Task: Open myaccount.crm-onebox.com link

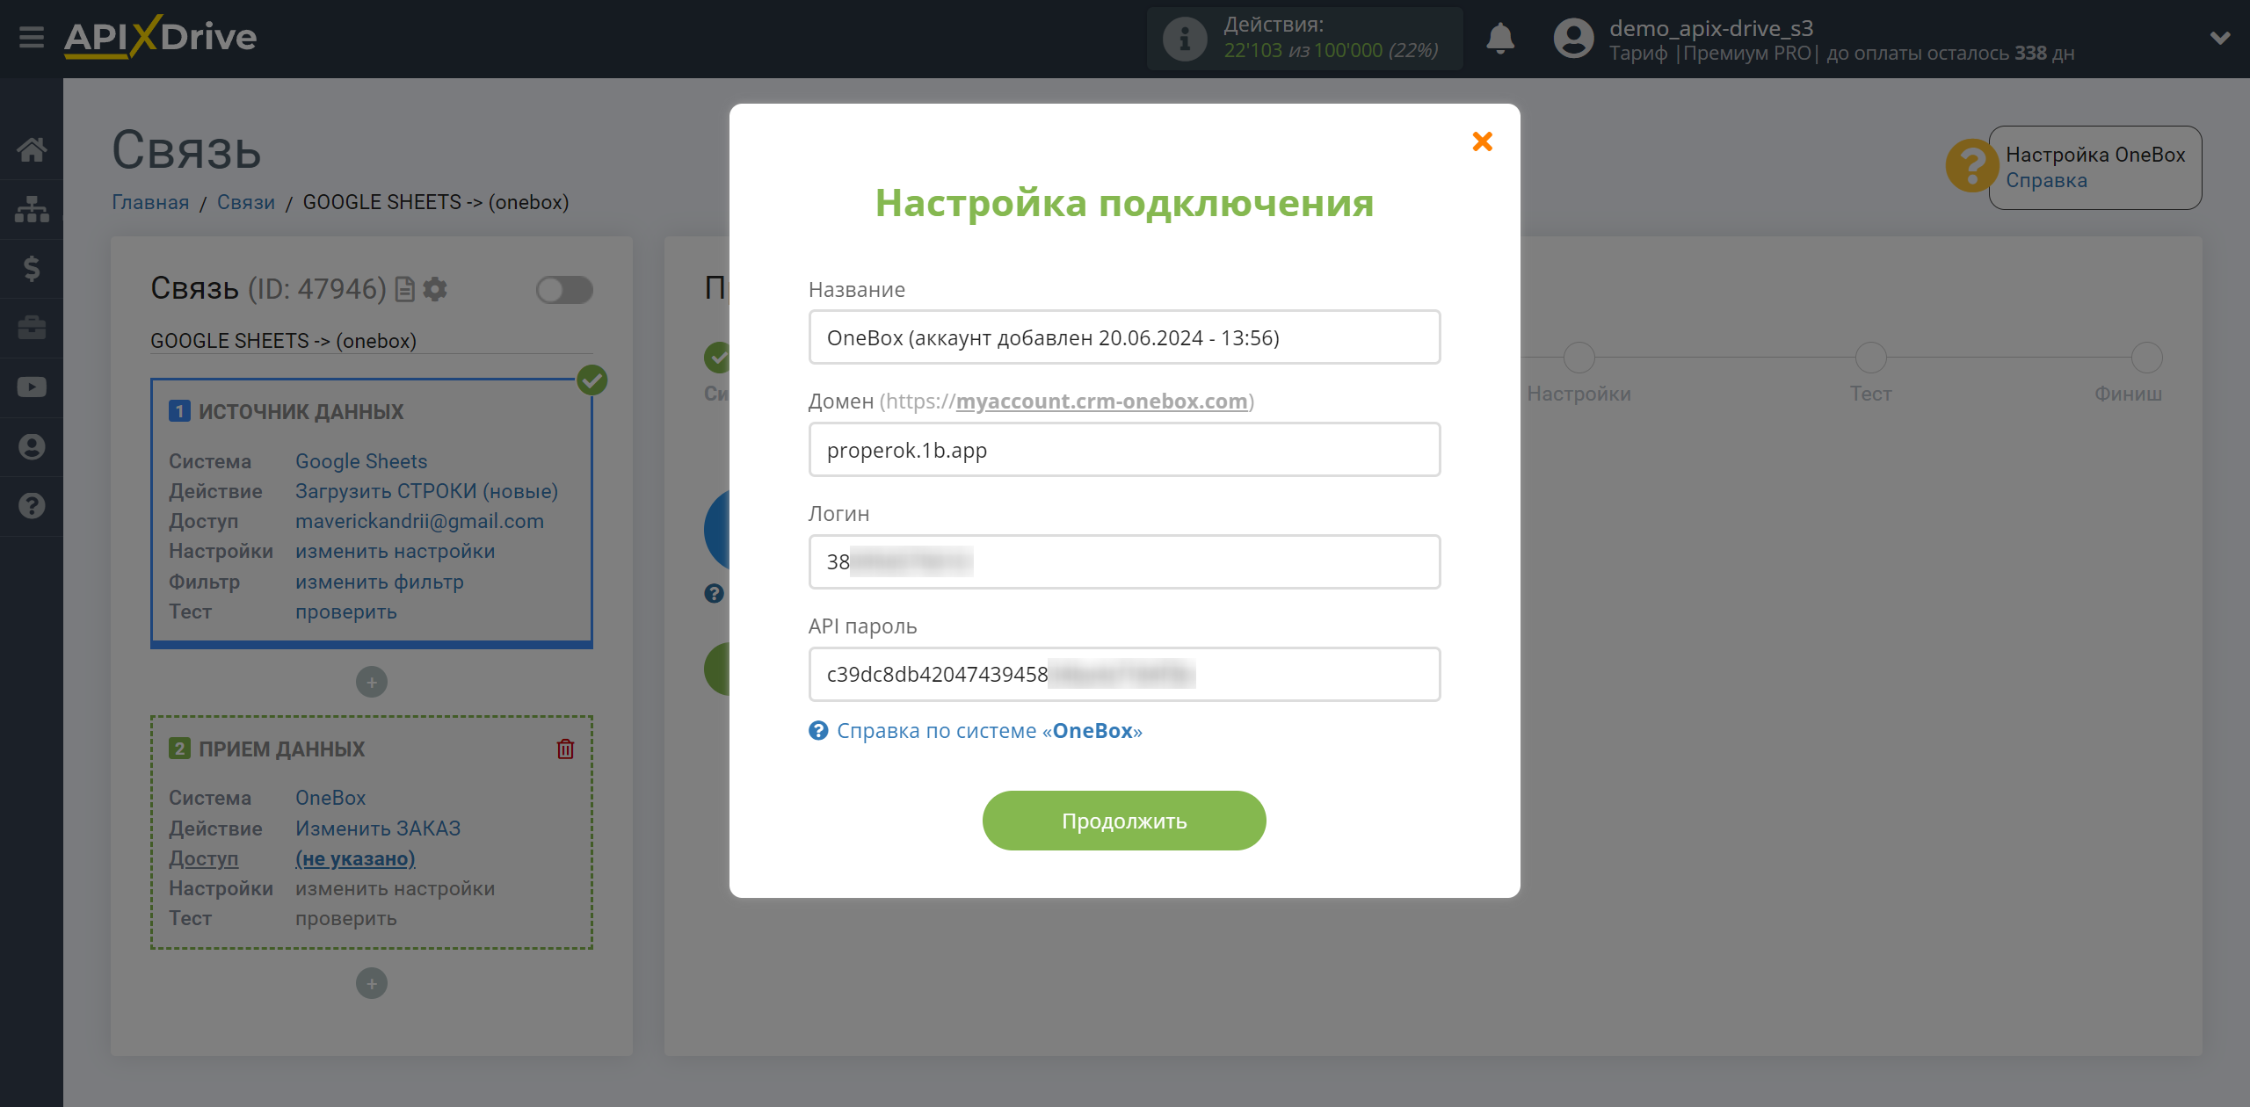Action: click(1101, 402)
